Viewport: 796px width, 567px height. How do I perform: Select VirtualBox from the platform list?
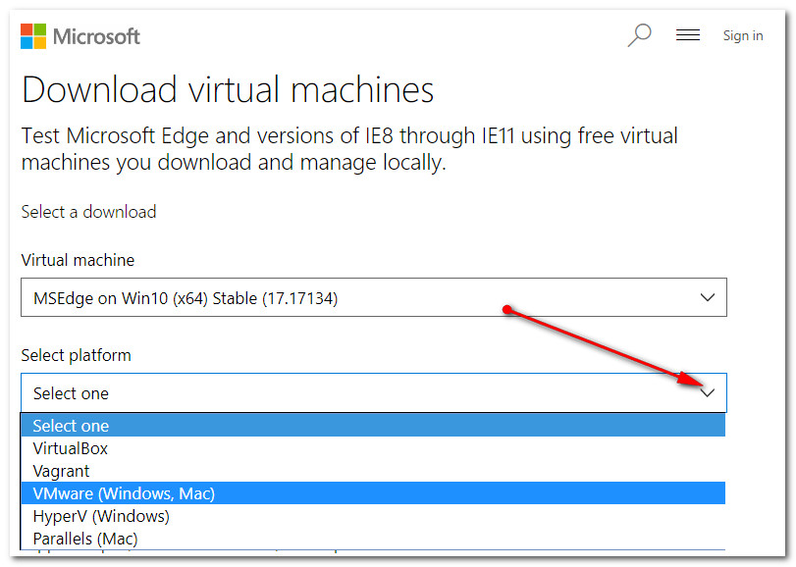(x=373, y=448)
